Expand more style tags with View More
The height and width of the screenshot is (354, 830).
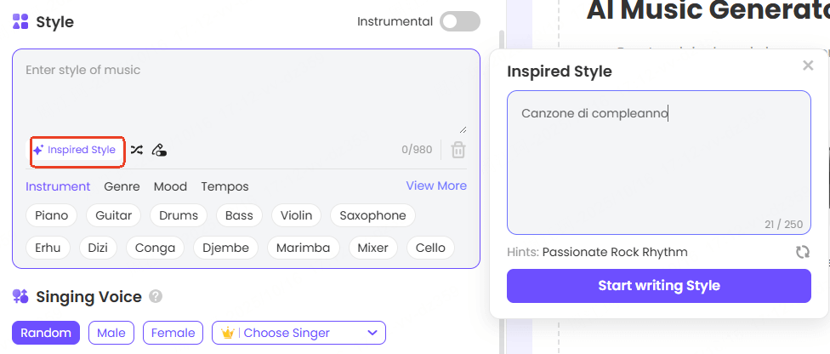click(436, 186)
